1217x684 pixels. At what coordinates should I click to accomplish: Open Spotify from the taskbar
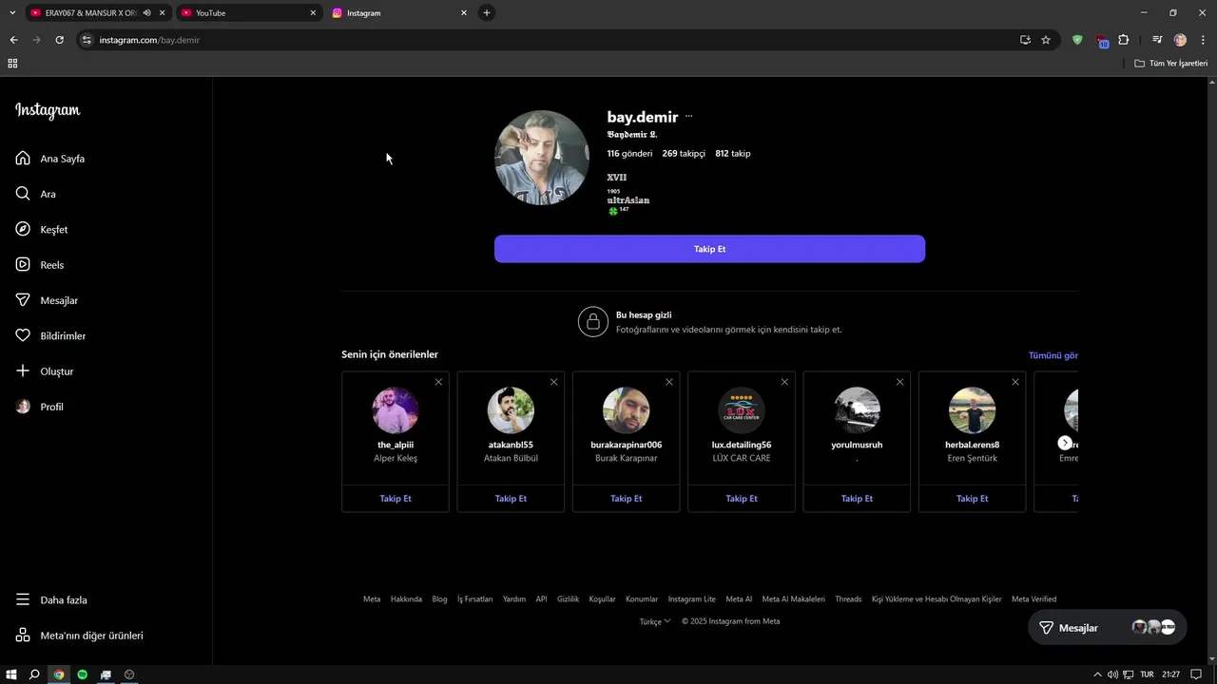point(82,674)
